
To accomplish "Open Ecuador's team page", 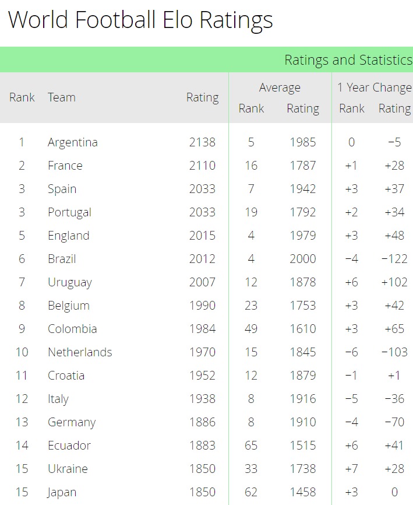I will [x=69, y=446].
